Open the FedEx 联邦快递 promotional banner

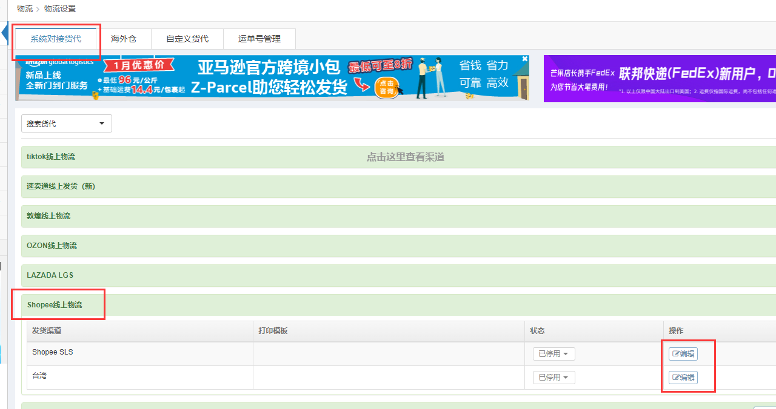pyautogui.click(x=660, y=79)
